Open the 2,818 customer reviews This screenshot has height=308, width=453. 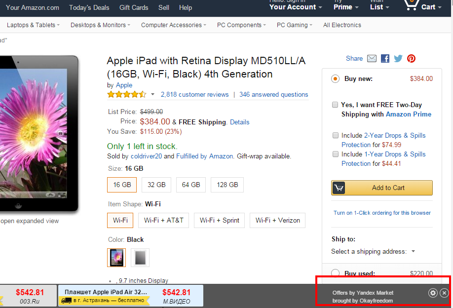[x=195, y=94]
